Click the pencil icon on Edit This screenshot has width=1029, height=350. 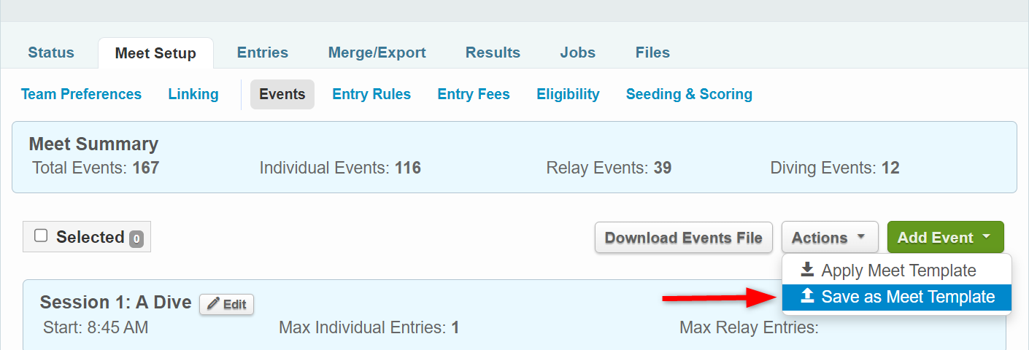pos(213,304)
